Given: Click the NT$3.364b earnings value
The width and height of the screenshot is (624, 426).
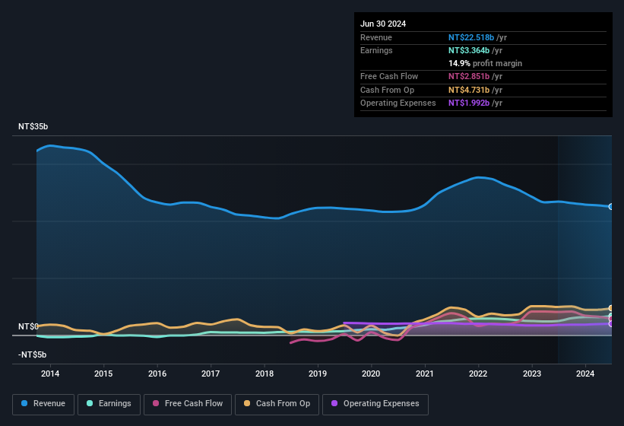Looking at the screenshot, I should point(469,50).
